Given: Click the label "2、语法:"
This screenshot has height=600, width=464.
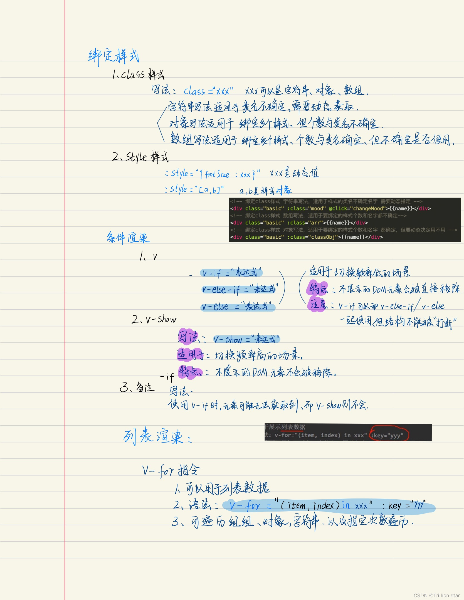Looking at the screenshot, I should 196,505.
